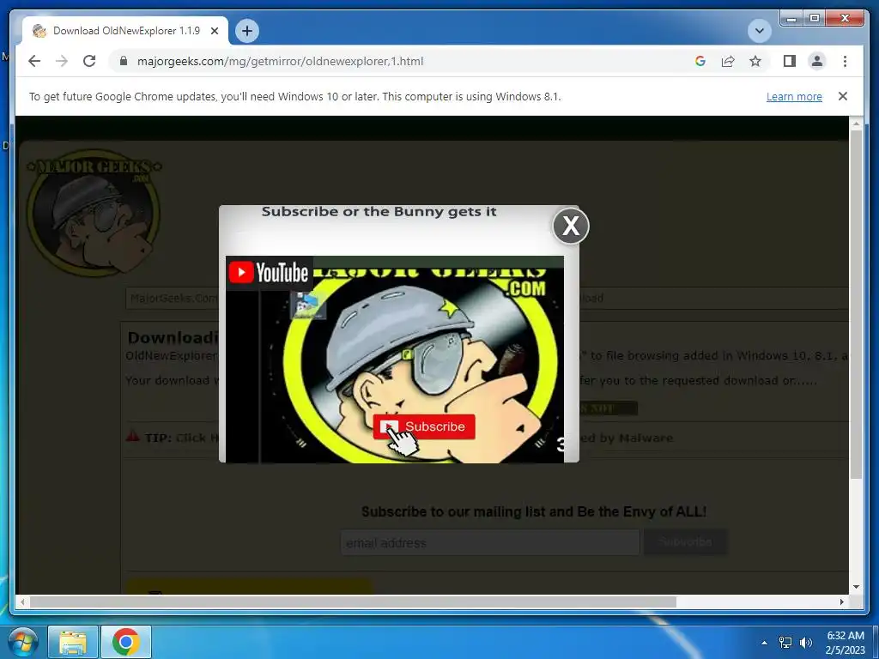Open the tab search dropdown chevron
The image size is (879, 659).
760,31
